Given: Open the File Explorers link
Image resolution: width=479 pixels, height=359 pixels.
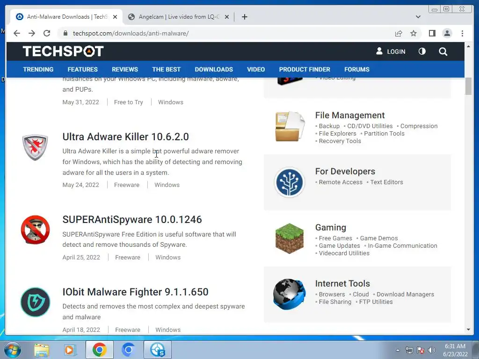Looking at the screenshot, I should coord(338,133).
